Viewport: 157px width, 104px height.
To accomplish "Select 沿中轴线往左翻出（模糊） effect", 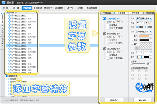I will (x=21, y=18).
